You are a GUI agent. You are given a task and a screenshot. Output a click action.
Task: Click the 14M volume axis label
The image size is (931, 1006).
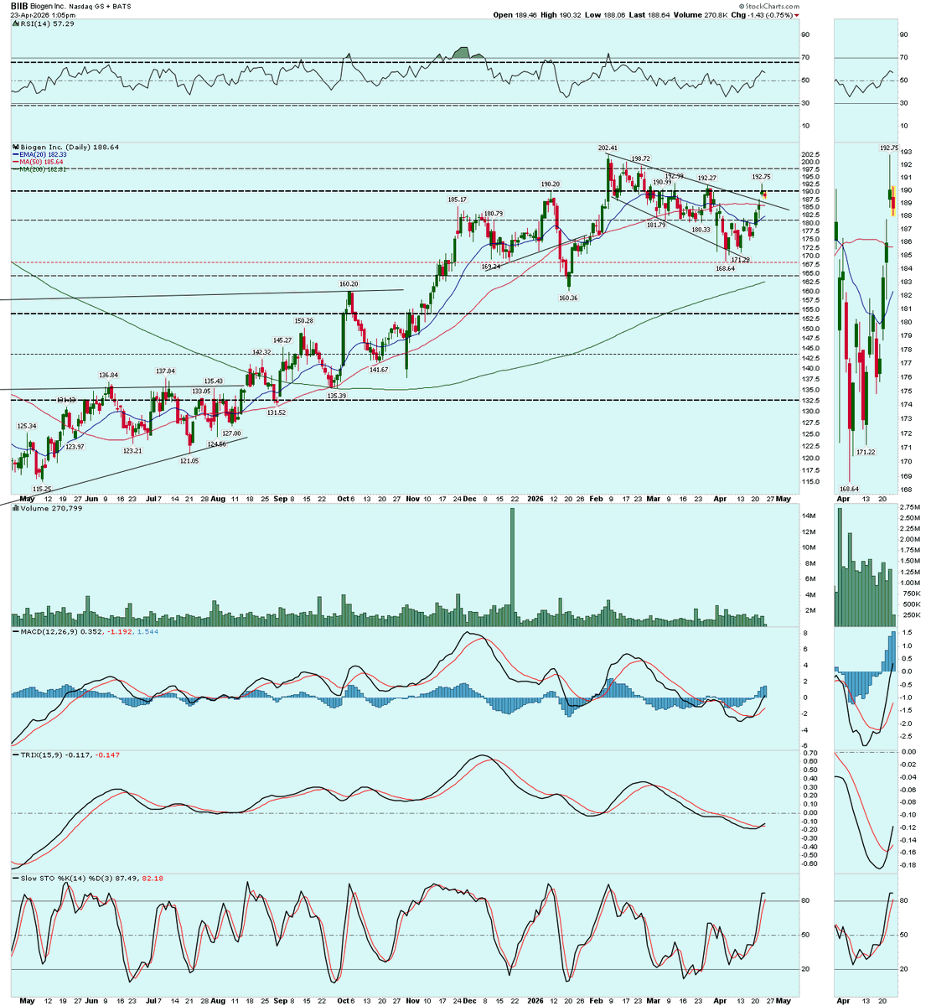click(809, 516)
